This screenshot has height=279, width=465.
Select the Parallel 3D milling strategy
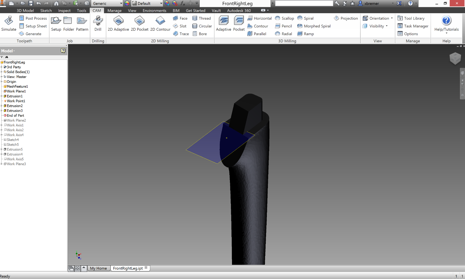[257, 34]
